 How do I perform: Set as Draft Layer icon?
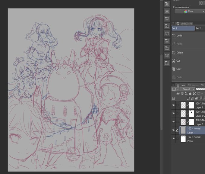tap(186, 94)
